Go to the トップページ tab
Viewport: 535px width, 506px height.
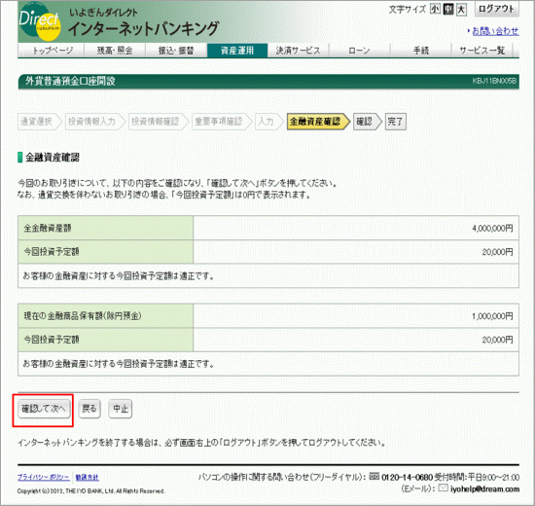[53, 51]
